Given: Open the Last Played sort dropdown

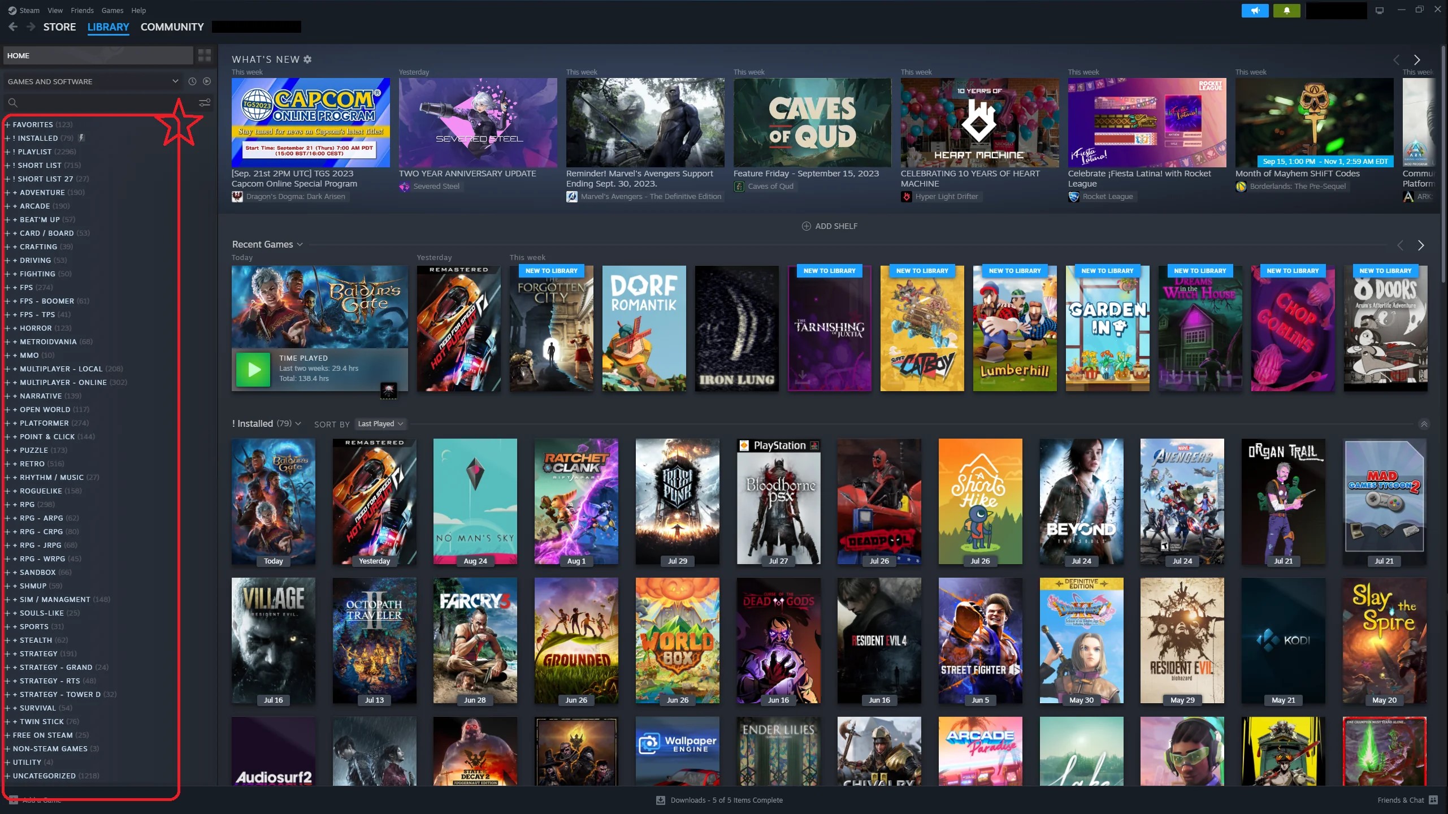Looking at the screenshot, I should coord(380,424).
